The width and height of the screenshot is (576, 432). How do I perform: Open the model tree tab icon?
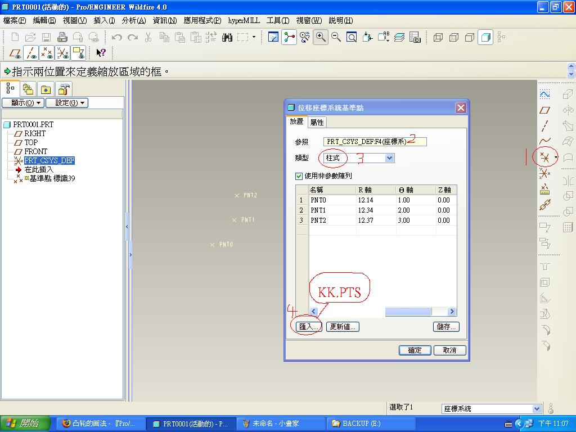click(10, 88)
